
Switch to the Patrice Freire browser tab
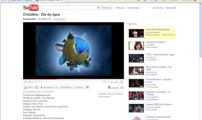21,1
